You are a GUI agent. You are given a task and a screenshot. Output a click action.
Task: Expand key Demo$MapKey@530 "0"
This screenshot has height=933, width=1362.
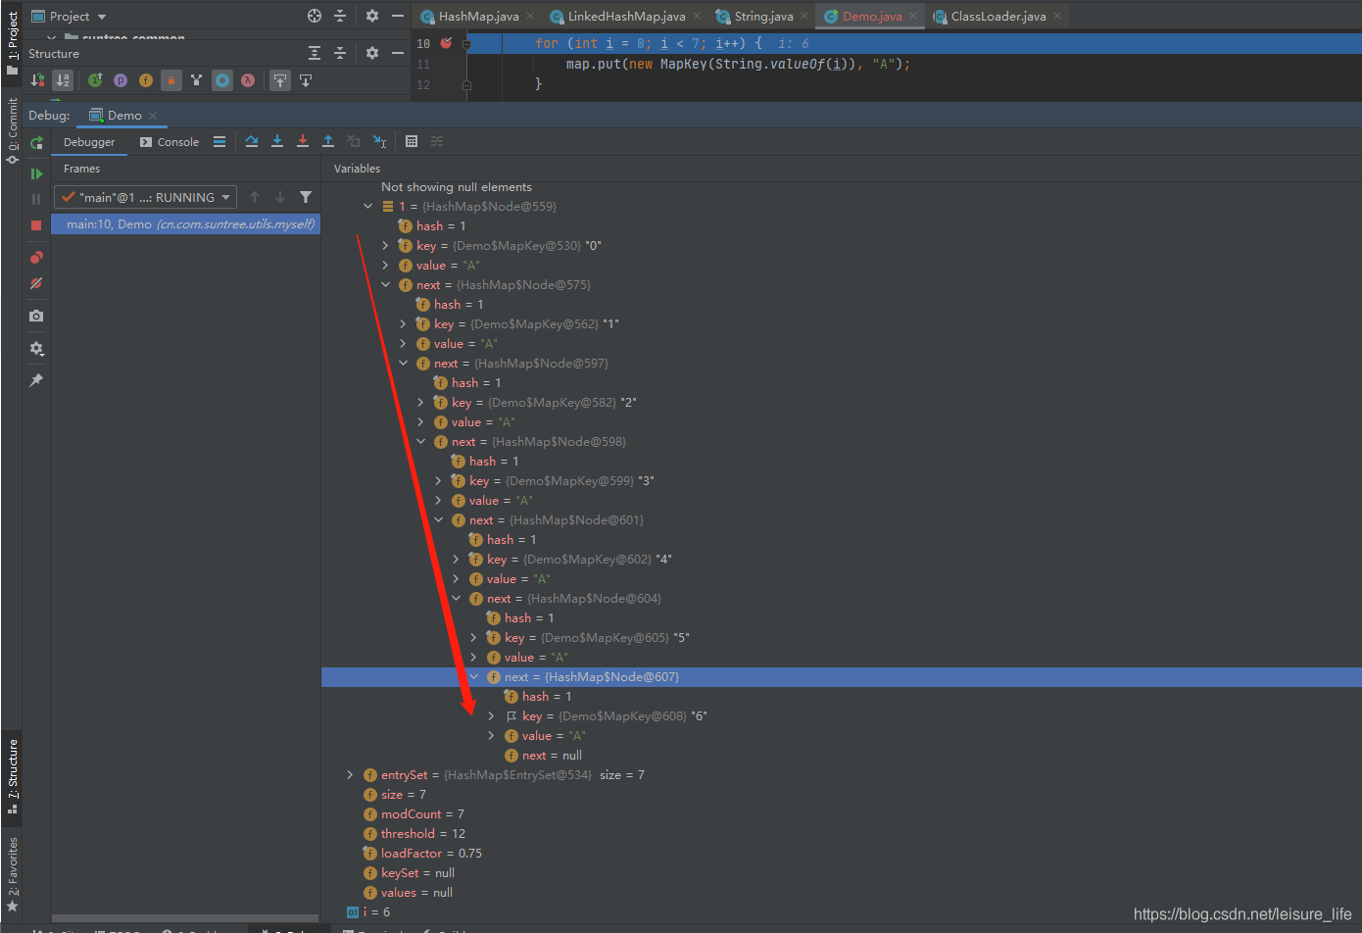[x=386, y=245]
